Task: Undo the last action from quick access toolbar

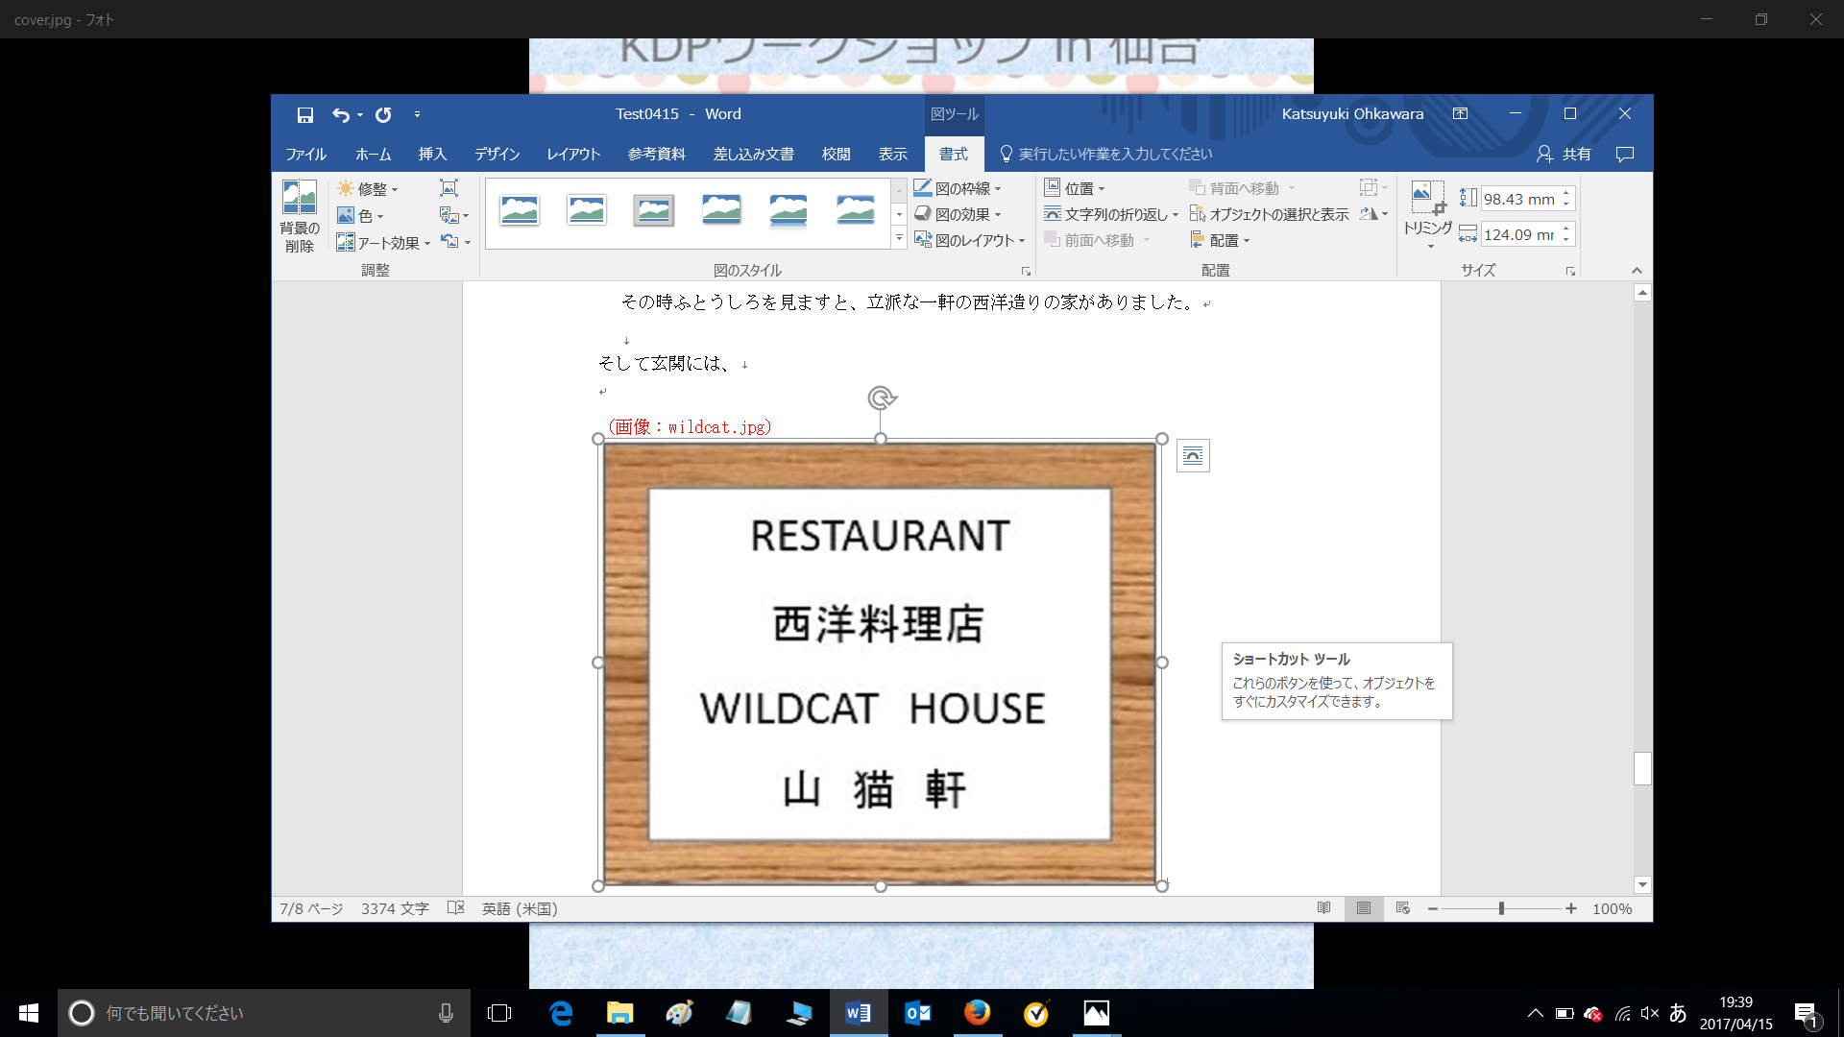Action: coord(343,114)
